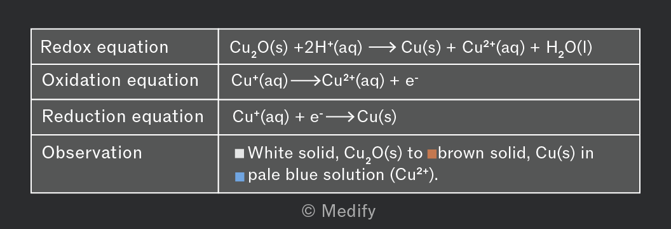Click the arrow in the redox equation
Image resolution: width=671 pixels, height=229 pixels.
click(382, 48)
